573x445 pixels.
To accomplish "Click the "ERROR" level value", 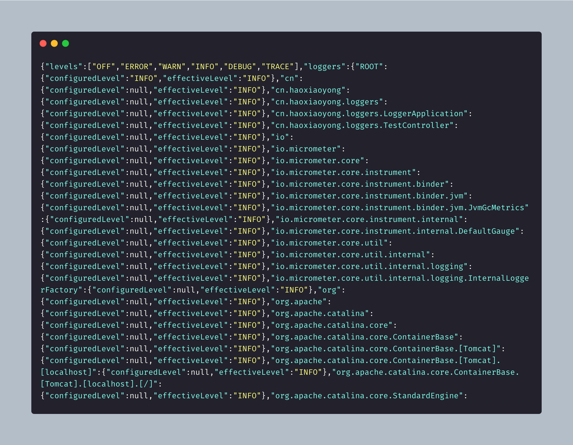I will pos(137,67).
